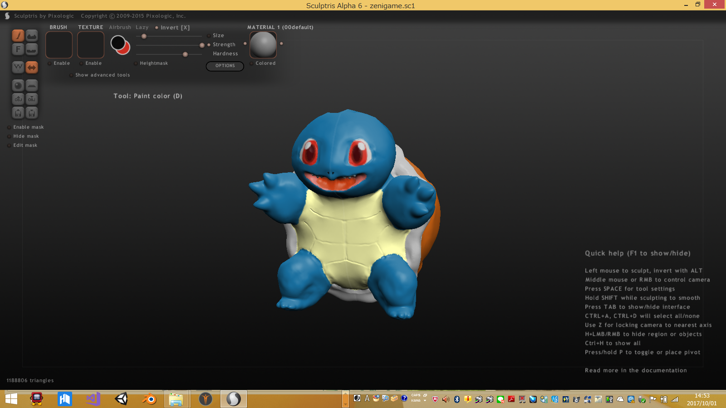Click the Hardness slider handle

coord(185,54)
